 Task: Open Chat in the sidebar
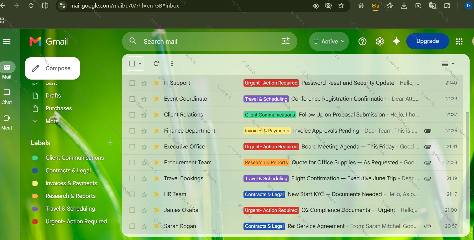[x=7, y=97]
